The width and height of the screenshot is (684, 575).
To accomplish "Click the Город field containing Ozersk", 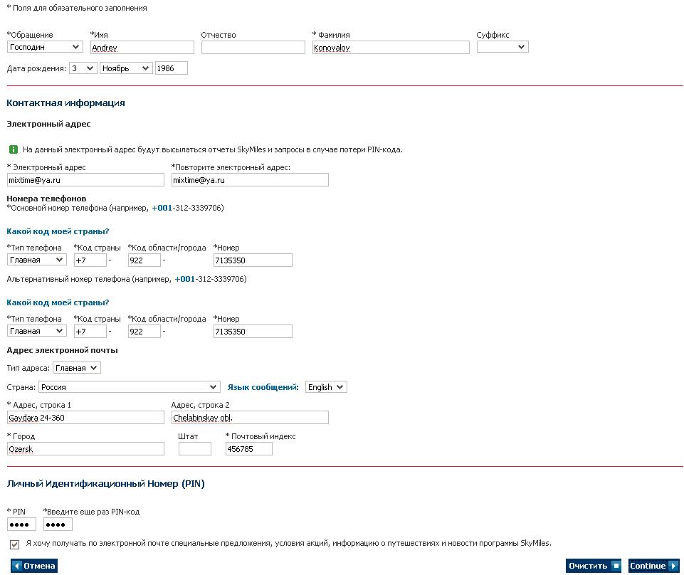I will [x=85, y=449].
